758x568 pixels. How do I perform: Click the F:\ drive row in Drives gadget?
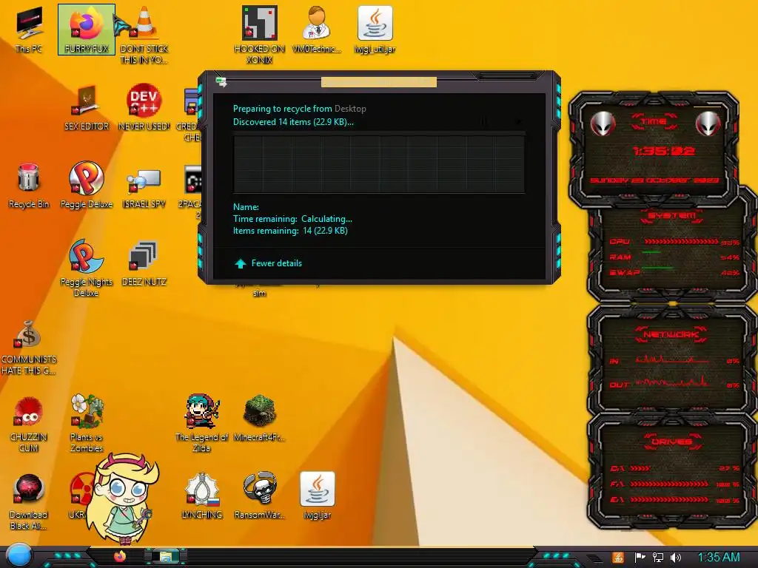coord(674,484)
